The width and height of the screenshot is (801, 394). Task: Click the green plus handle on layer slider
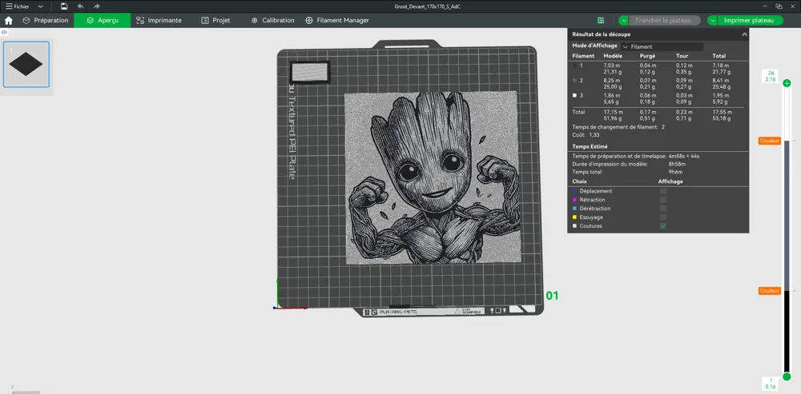(787, 83)
